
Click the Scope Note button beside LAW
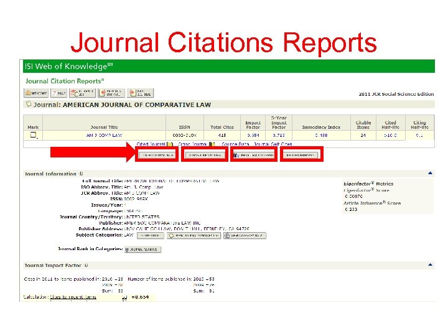click(x=151, y=235)
